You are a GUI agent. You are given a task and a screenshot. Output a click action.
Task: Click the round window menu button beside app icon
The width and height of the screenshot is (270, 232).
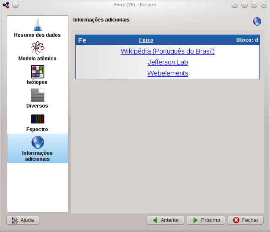pos(15,5)
